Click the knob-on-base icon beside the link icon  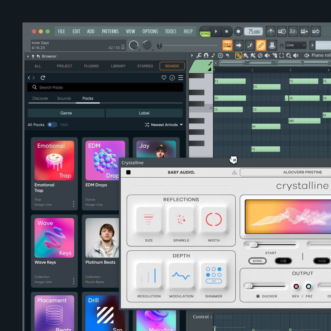272,45
